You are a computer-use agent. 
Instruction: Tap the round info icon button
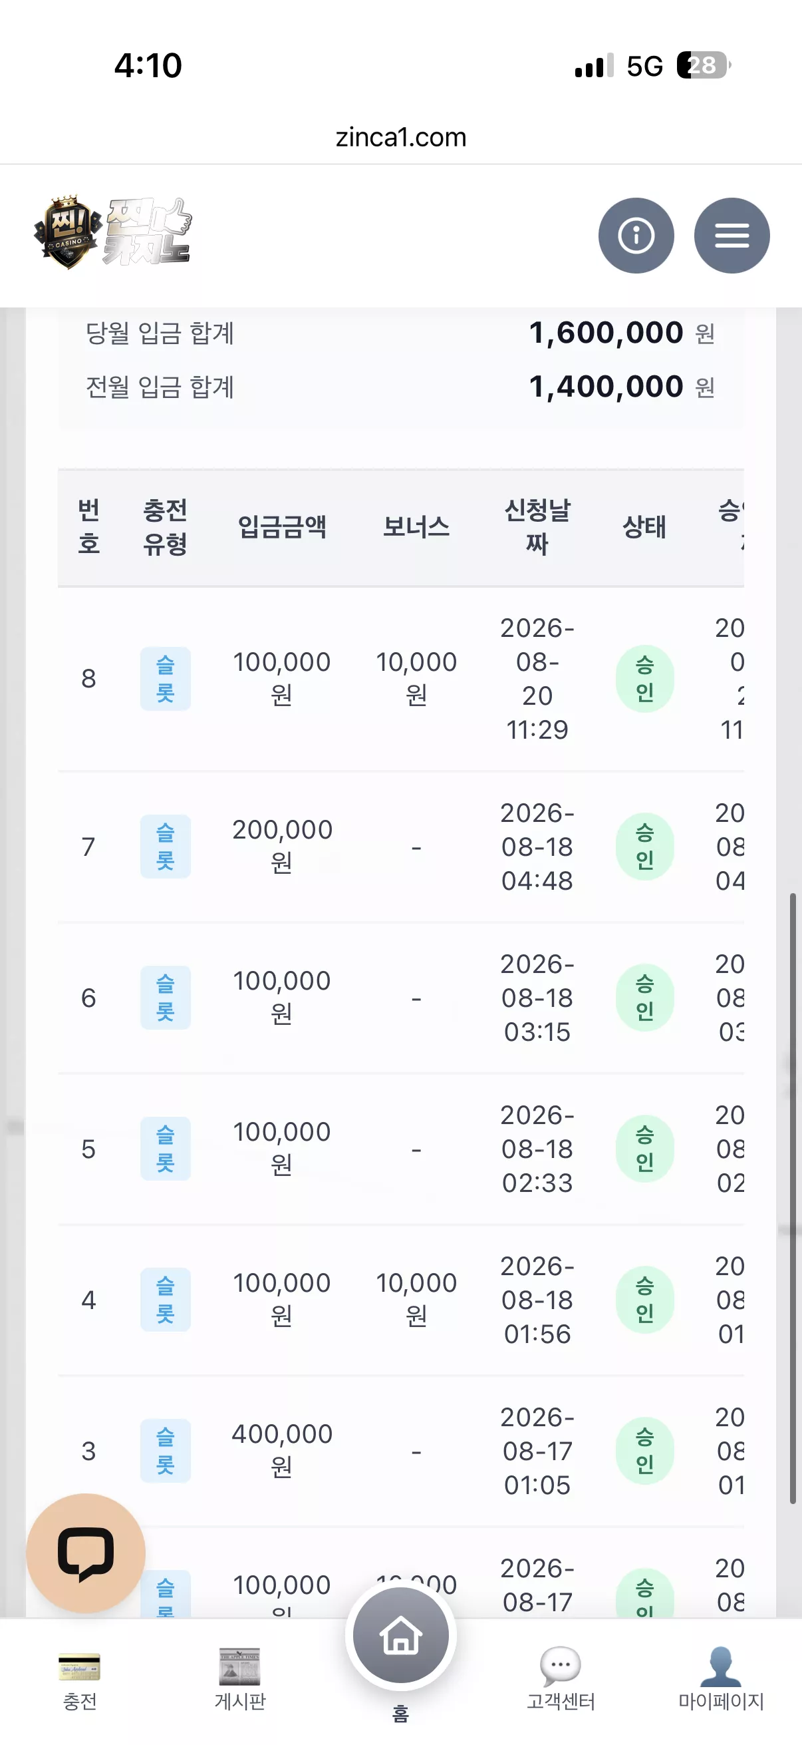[x=636, y=236]
